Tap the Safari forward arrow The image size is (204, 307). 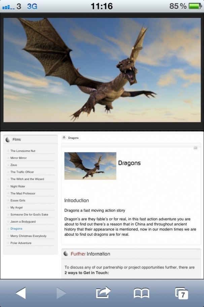[x=61, y=293]
